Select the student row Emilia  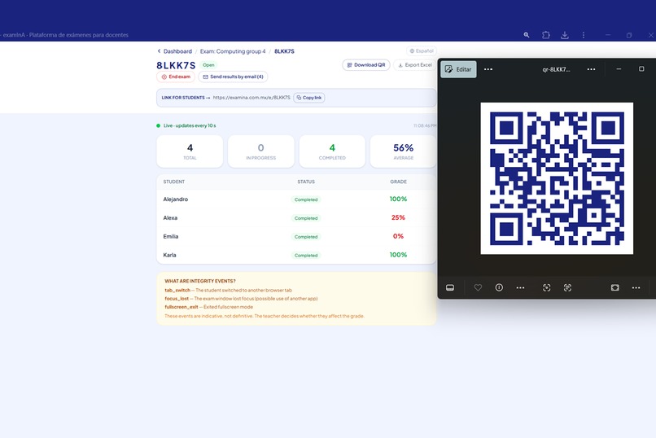coord(296,236)
